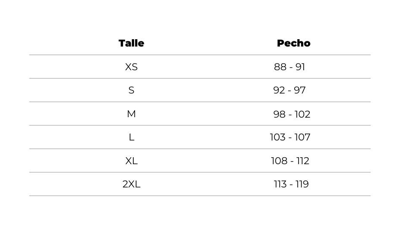409x240 pixels.
Task: Click the number 88 in XS row
Action: coord(280,67)
